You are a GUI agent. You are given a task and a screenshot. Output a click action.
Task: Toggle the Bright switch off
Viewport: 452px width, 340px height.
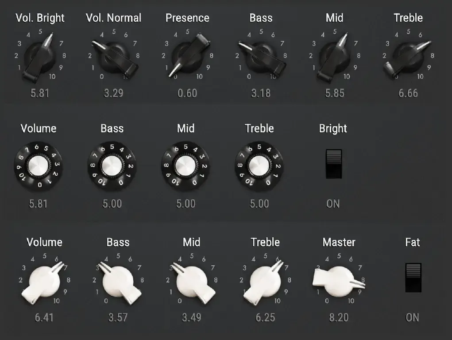pyautogui.click(x=333, y=163)
